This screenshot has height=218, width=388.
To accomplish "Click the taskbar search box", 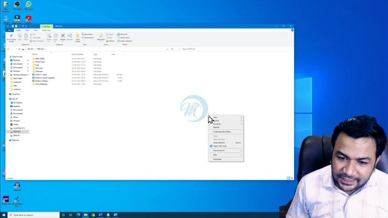I will pos(34,215).
